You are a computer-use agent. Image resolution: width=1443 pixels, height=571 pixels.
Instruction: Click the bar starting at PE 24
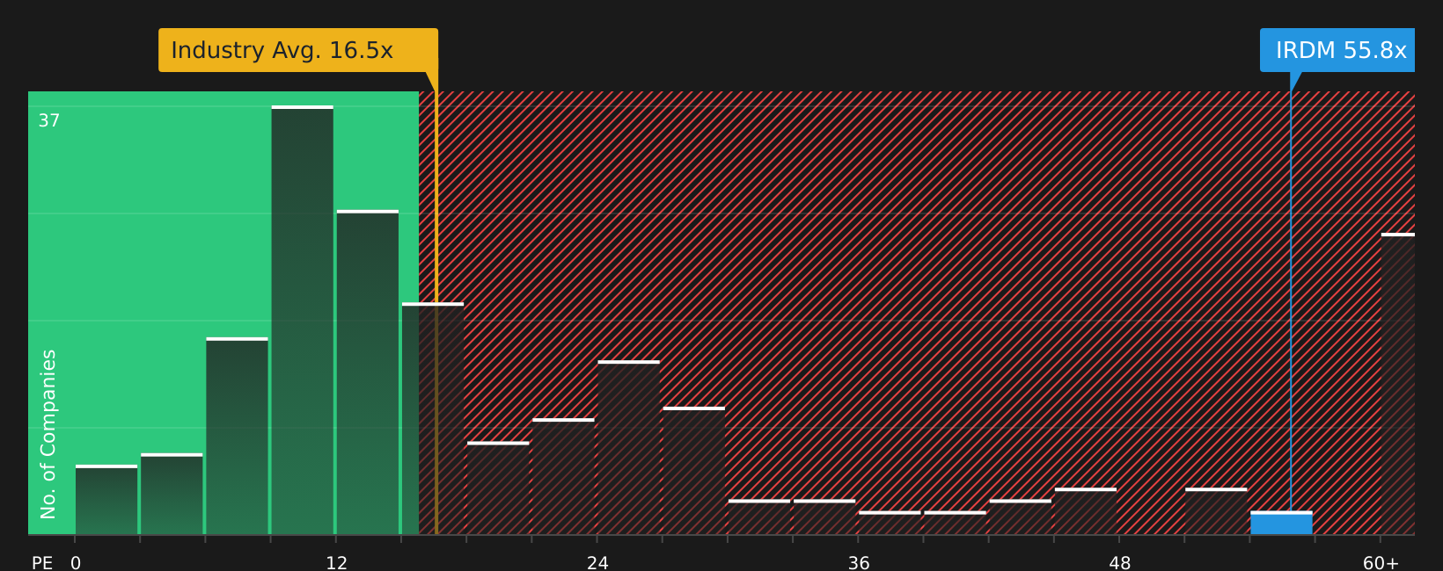click(629, 447)
